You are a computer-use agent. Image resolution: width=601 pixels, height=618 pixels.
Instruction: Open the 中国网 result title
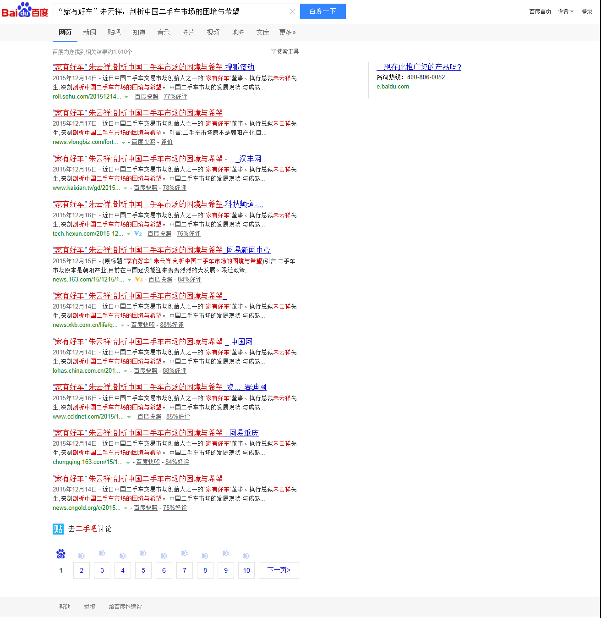(x=153, y=342)
